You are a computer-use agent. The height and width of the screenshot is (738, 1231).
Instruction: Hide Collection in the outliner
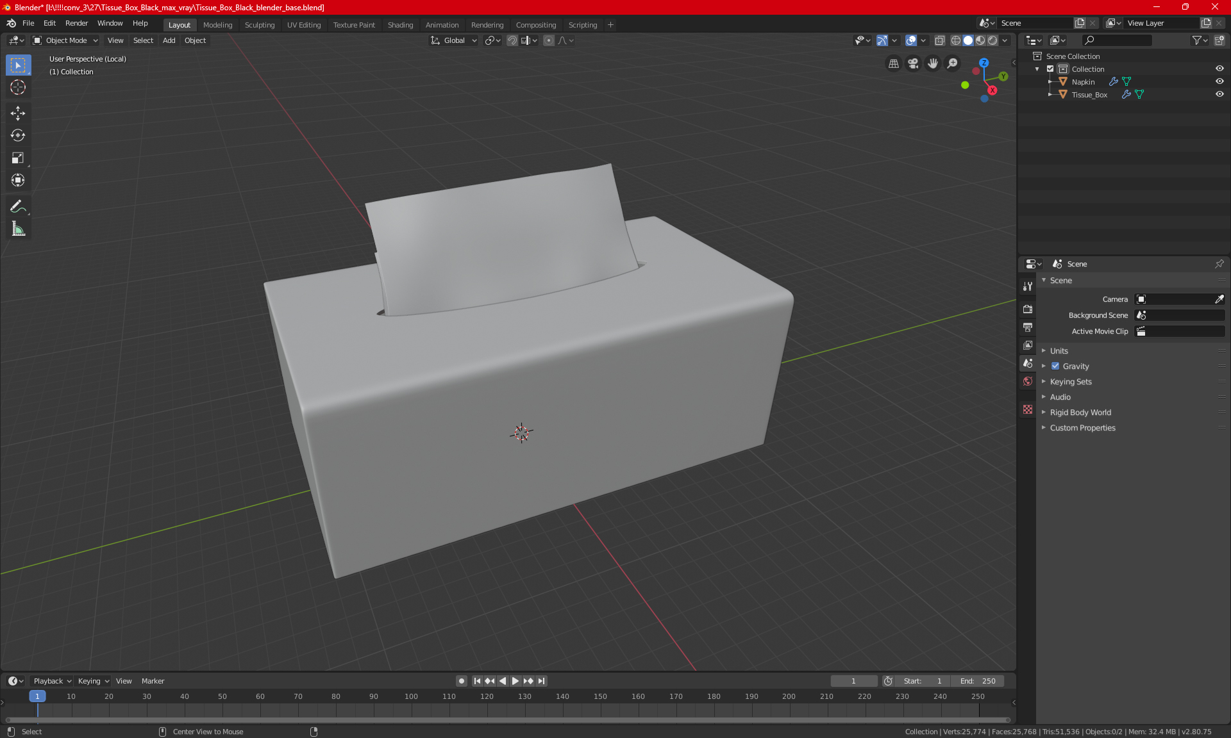[1219, 69]
